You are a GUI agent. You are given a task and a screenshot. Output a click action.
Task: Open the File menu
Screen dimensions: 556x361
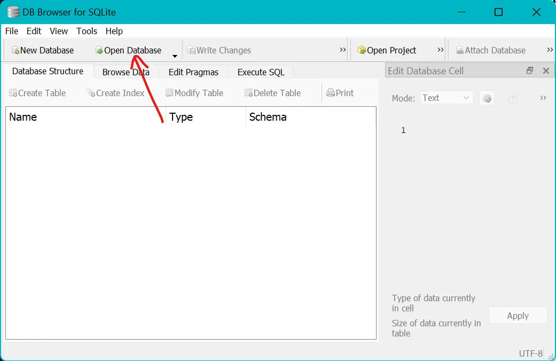pos(12,31)
